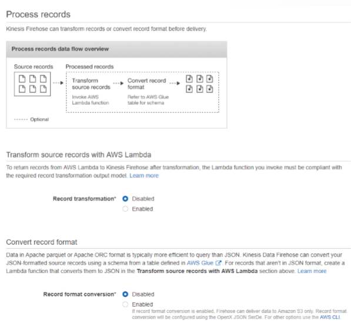The height and width of the screenshot is (323, 351).
Task: Click 'Record format conversion*' field label
Action: pyautogui.click(x=80, y=294)
